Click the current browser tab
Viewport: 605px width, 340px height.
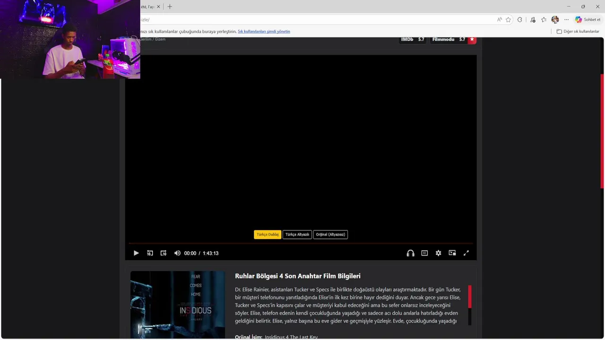point(151,7)
